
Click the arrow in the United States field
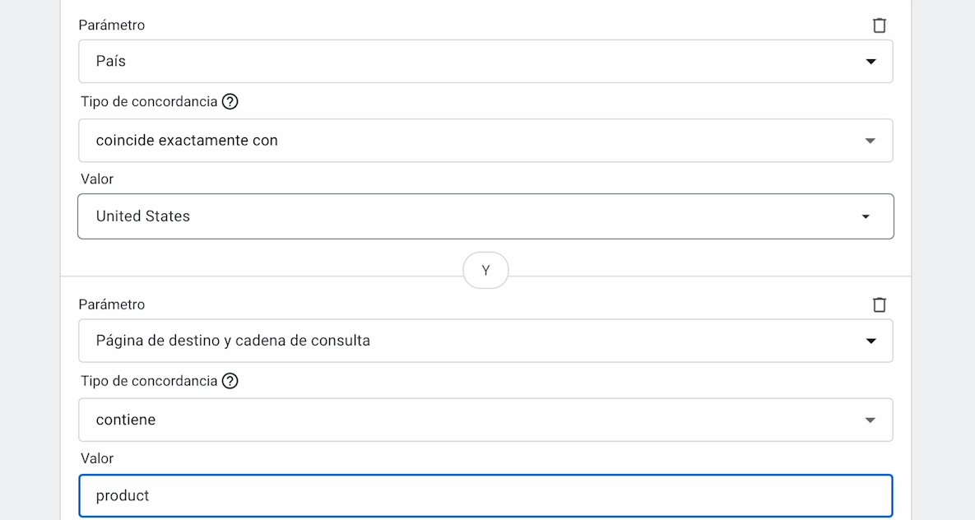(x=866, y=216)
